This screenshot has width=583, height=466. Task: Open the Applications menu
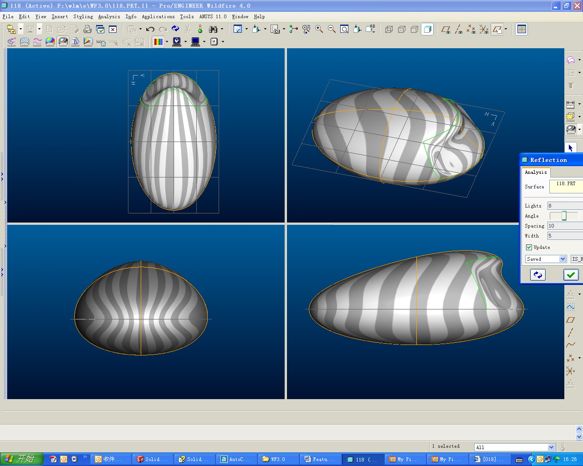(158, 16)
